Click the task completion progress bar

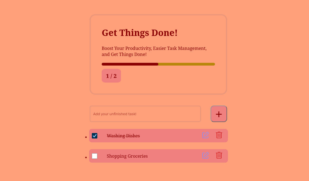[x=158, y=64]
